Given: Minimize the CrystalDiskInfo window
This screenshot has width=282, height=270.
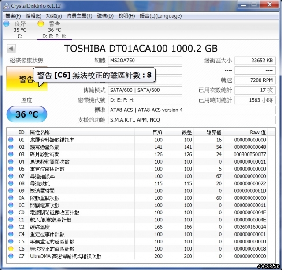Looking at the screenshot, I should pyautogui.click(x=243, y=5).
